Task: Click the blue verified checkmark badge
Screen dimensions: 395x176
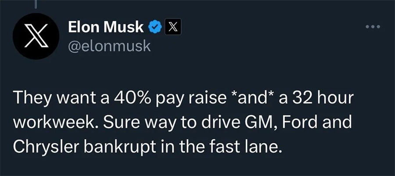Action: coord(154,28)
